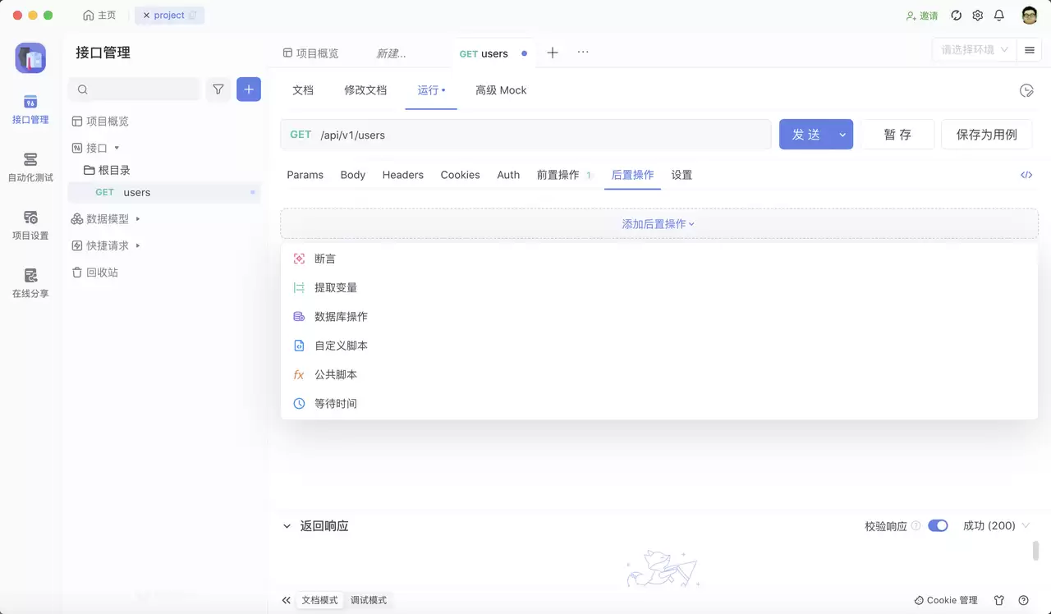Open the 发送 button dropdown arrow
This screenshot has height=614, width=1051.
coord(842,135)
